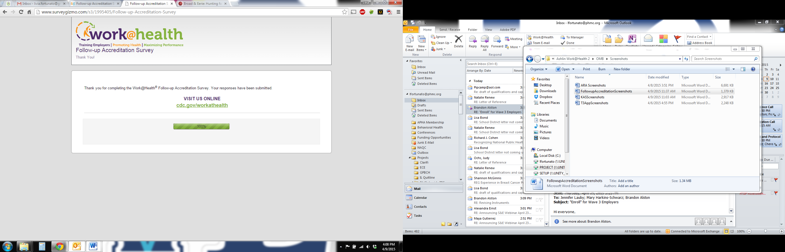
Task: Flag the Brandon Alston 3:09 PM message
Action: tap(541, 200)
